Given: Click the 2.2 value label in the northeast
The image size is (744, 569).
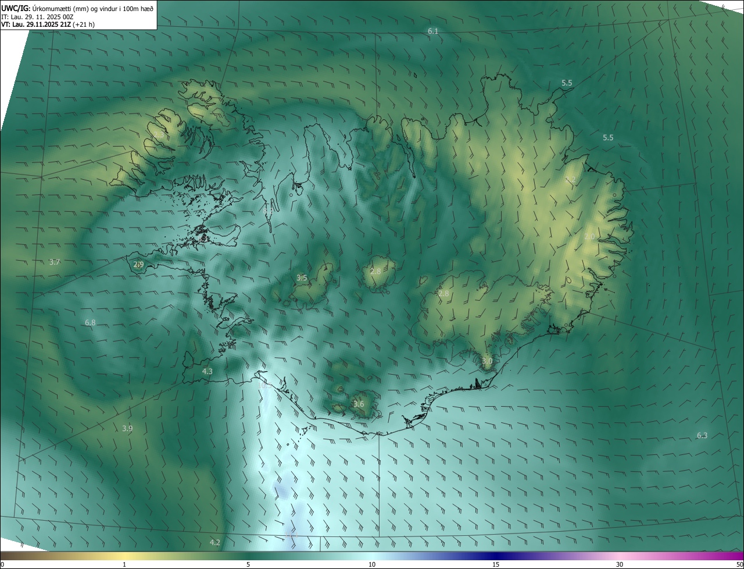Looking at the screenshot, I should [x=571, y=180].
